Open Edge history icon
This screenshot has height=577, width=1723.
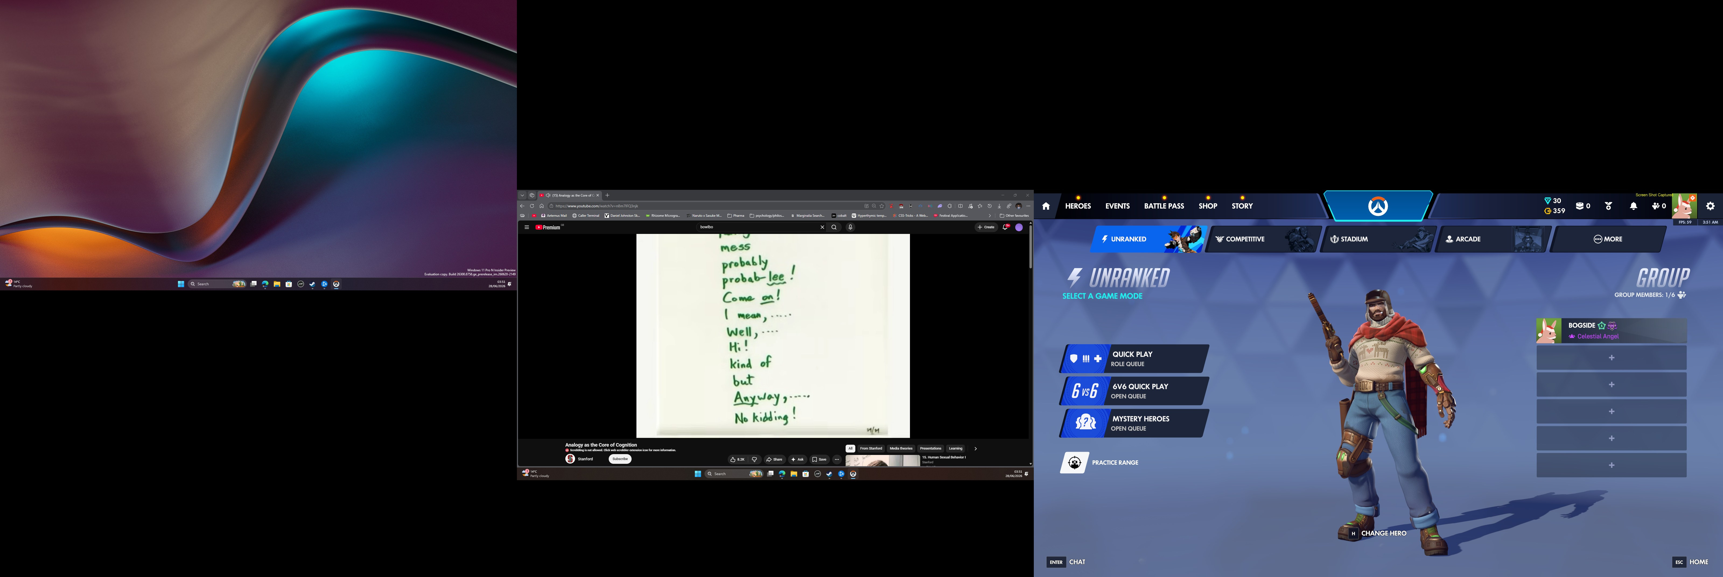click(x=989, y=206)
